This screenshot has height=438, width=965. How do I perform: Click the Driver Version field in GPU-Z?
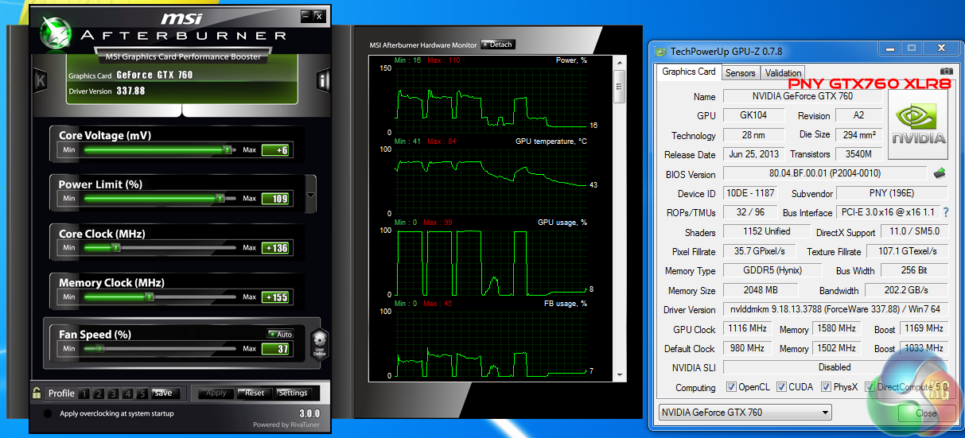[835, 309]
